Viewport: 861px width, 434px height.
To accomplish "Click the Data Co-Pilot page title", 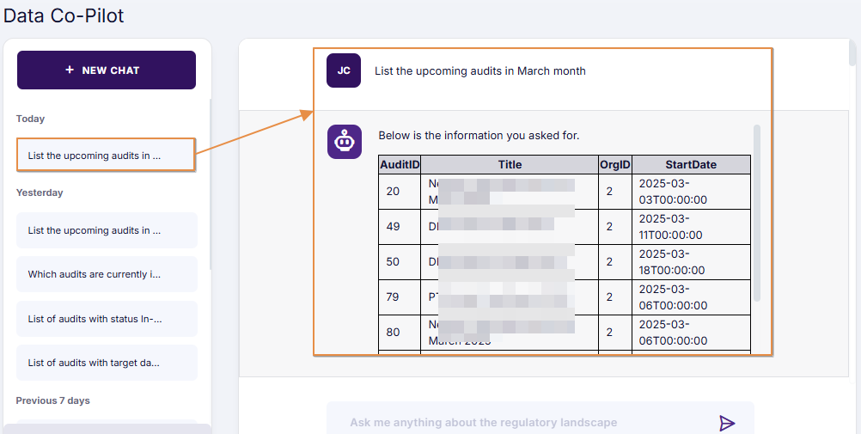I will [x=64, y=15].
